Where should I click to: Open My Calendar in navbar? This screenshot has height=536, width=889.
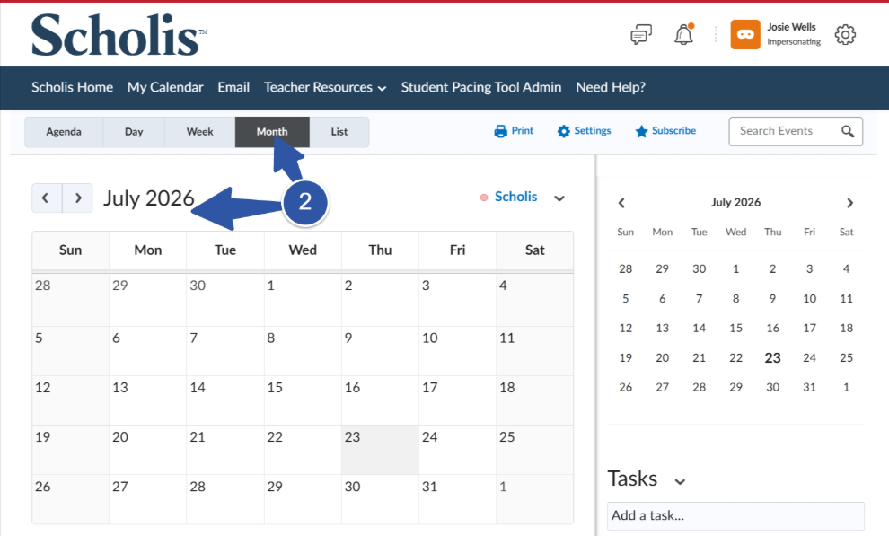coord(165,87)
